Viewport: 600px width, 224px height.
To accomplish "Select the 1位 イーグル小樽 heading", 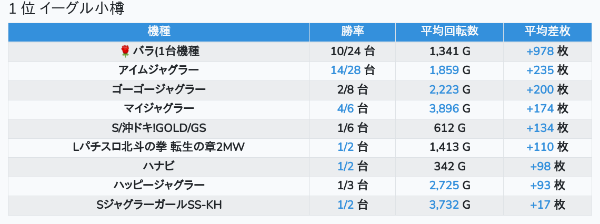I will (67, 8).
